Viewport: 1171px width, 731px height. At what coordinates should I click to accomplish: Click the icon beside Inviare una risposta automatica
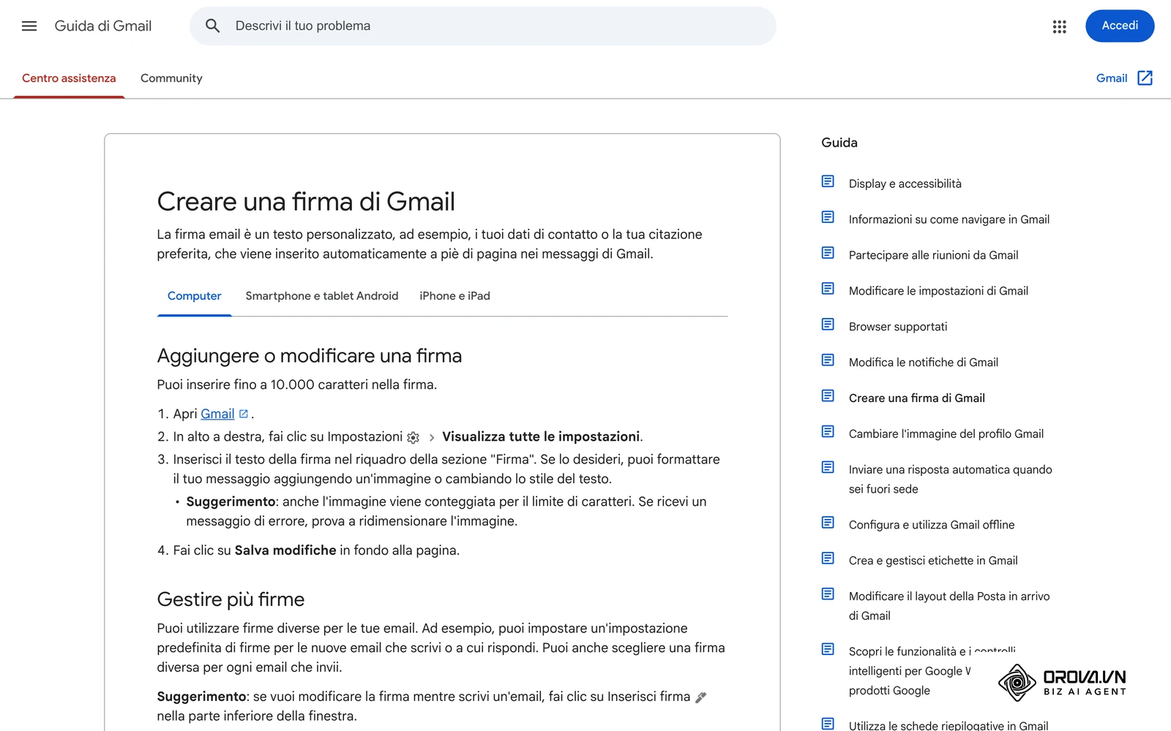828,467
